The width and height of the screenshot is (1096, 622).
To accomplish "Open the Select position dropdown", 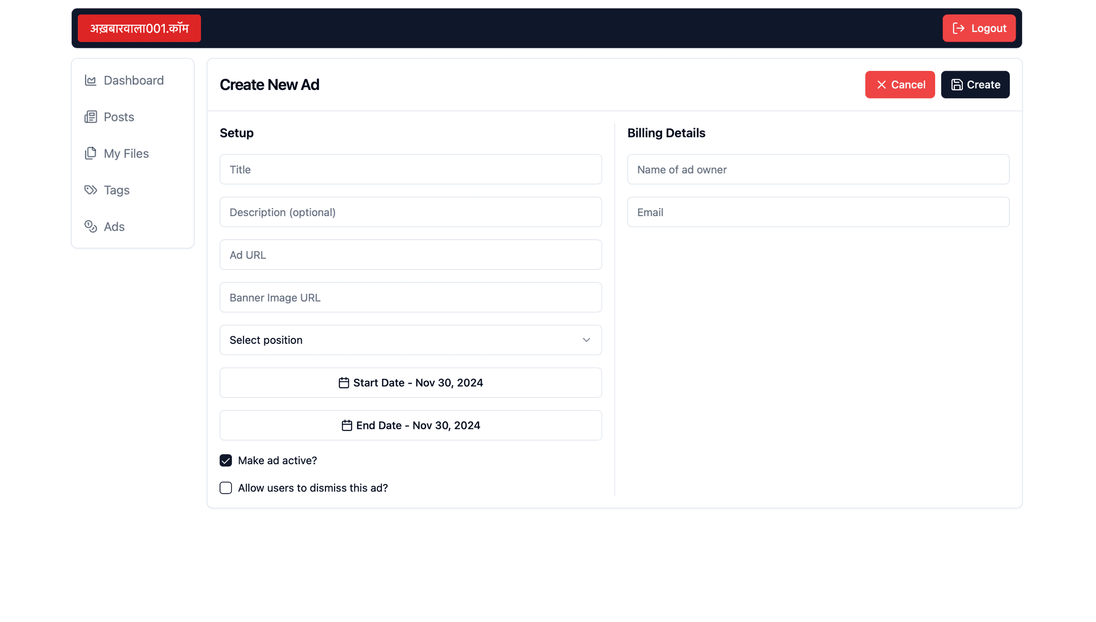I will 410,340.
